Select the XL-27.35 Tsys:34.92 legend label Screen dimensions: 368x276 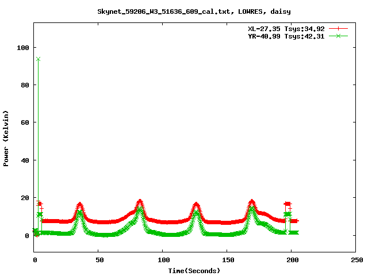click(286, 29)
